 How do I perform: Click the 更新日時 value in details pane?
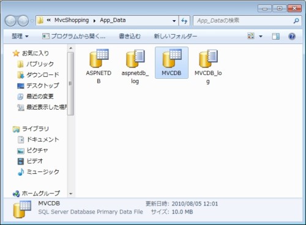coord(195,204)
